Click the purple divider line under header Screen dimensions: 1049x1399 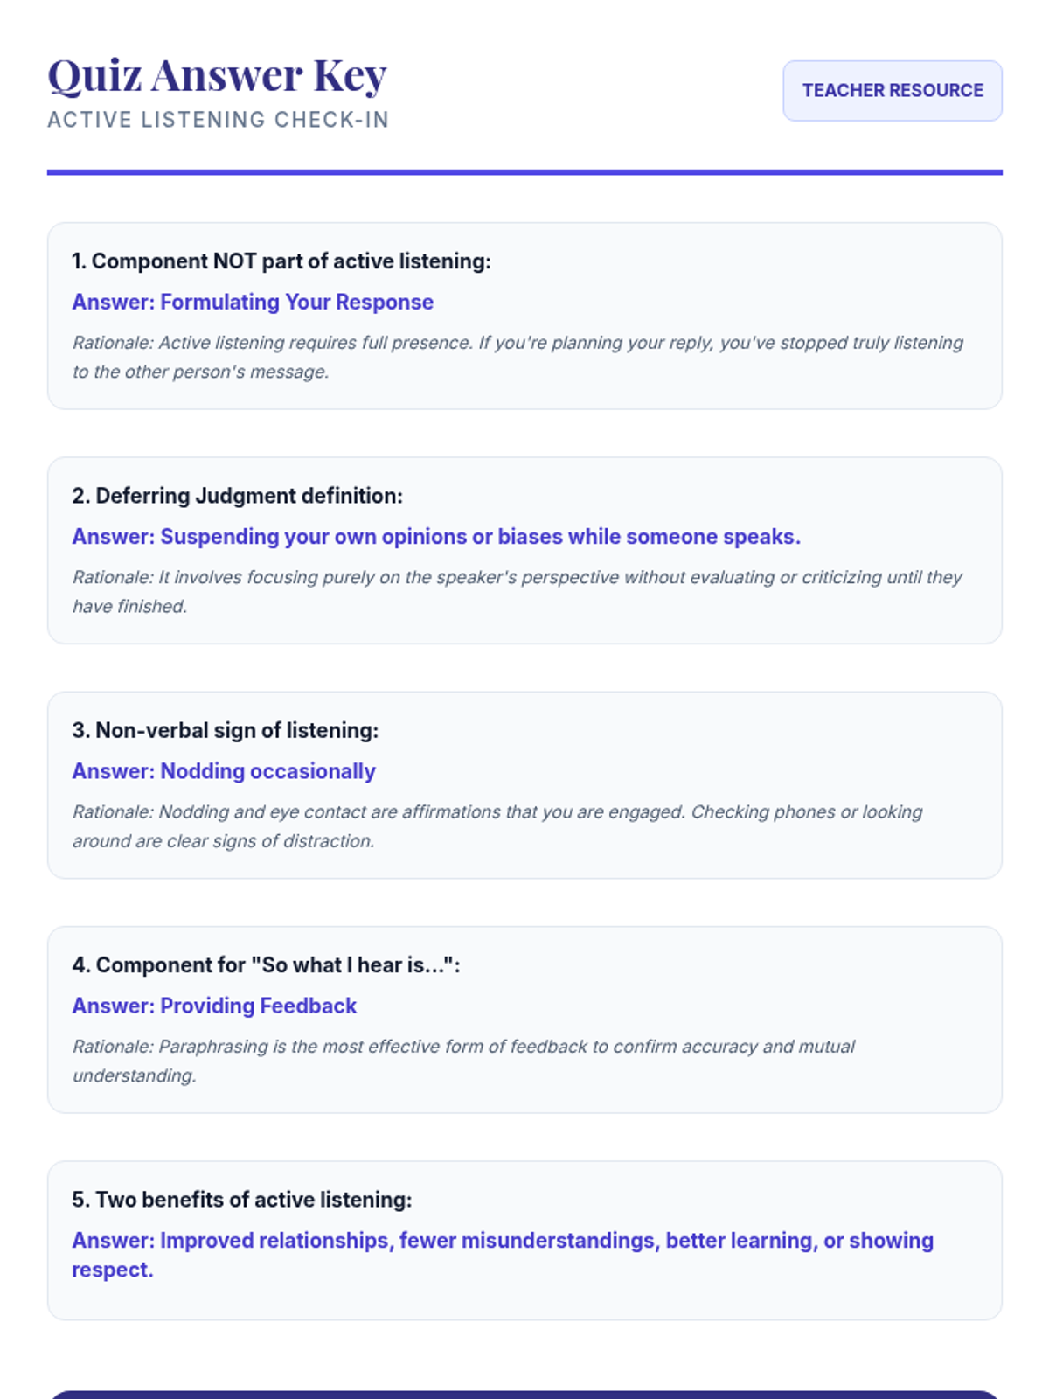[524, 172]
